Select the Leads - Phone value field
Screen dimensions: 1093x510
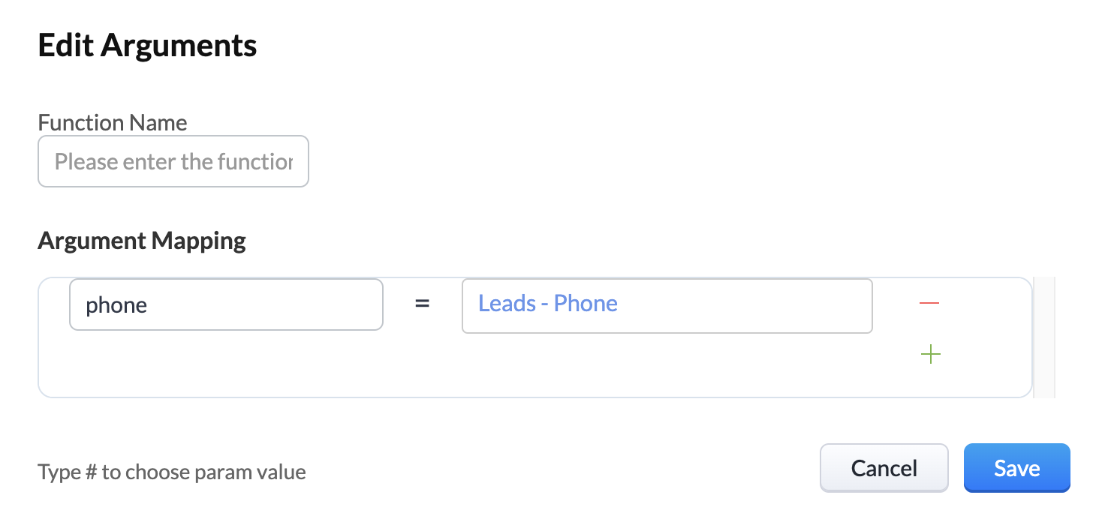click(x=667, y=305)
